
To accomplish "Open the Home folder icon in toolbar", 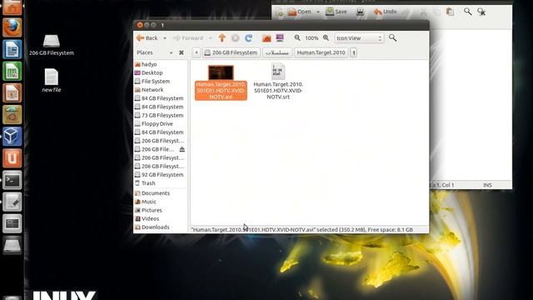I will tap(266, 37).
